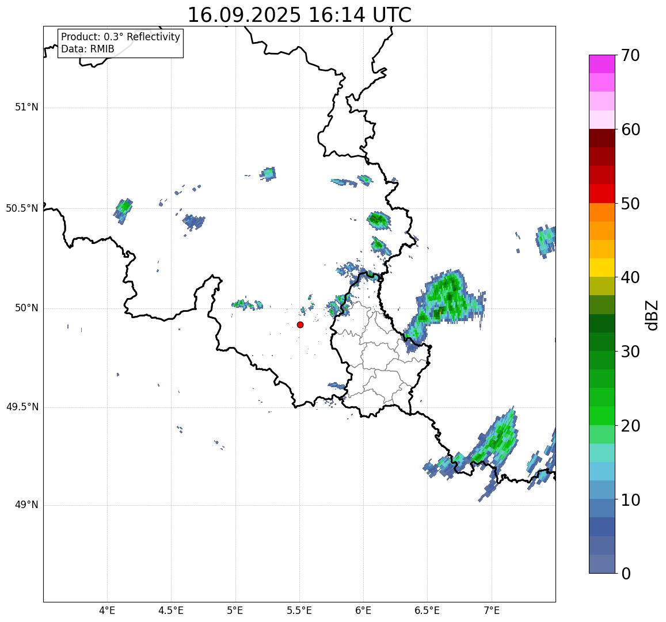
Task: Click the echo near 5.25°E 50.67°N
Action: coord(268,174)
